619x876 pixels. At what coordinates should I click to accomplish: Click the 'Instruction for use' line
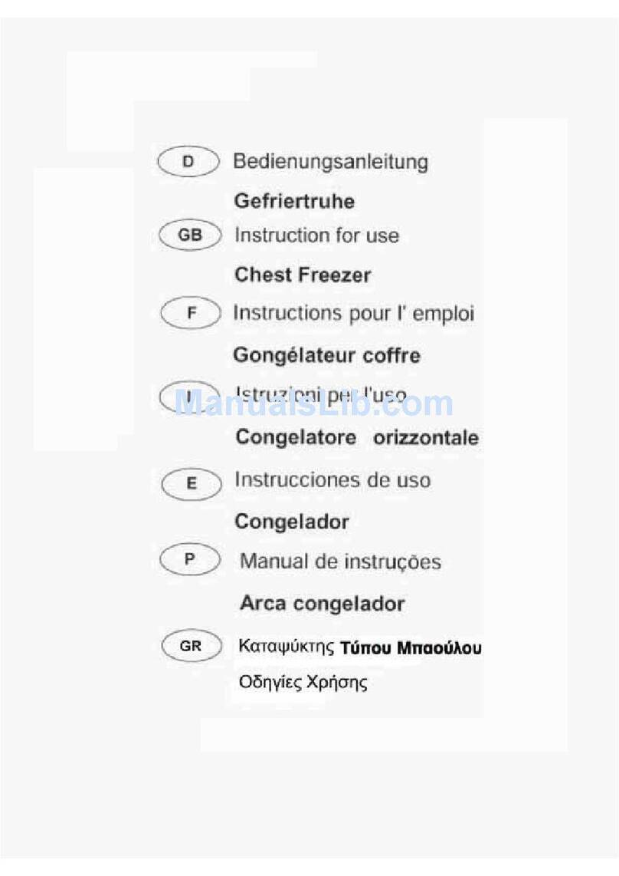tap(317, 235)
